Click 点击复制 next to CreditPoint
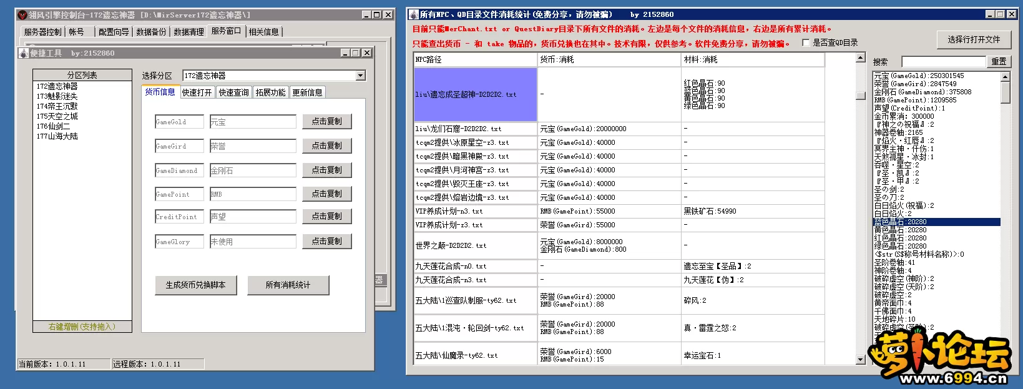This screenshot has height=389, width=1023. 327,216
